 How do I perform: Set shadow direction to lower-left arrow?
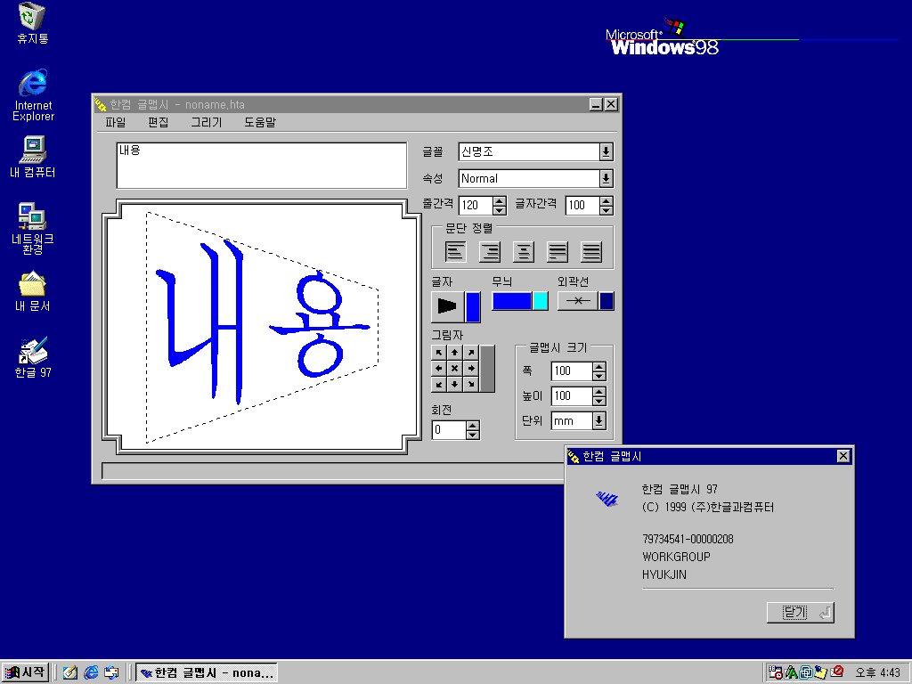point(438,384)
